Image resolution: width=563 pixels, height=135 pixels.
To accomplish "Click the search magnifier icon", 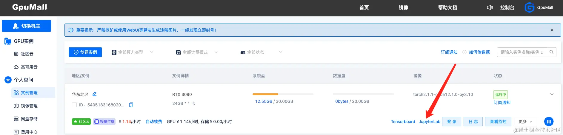I will (551, 52).
